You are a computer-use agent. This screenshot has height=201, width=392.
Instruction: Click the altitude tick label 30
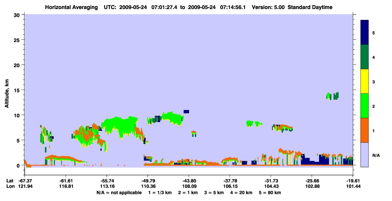point(17,15)
